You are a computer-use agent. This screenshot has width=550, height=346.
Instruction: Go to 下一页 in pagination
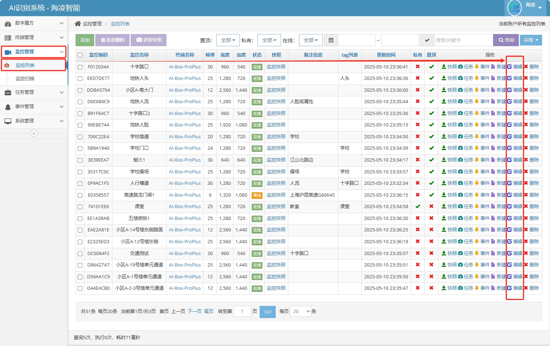[195, 312]
